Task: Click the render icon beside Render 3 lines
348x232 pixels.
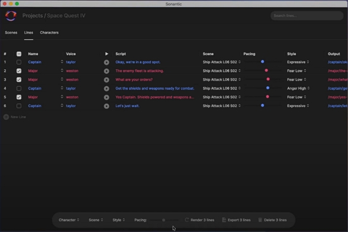Action: click(187, 220)
